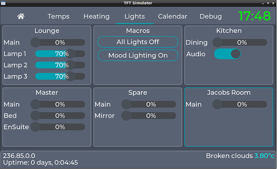Switch to the Temps tab
277x169 pixels.
[x=59, y=16]
